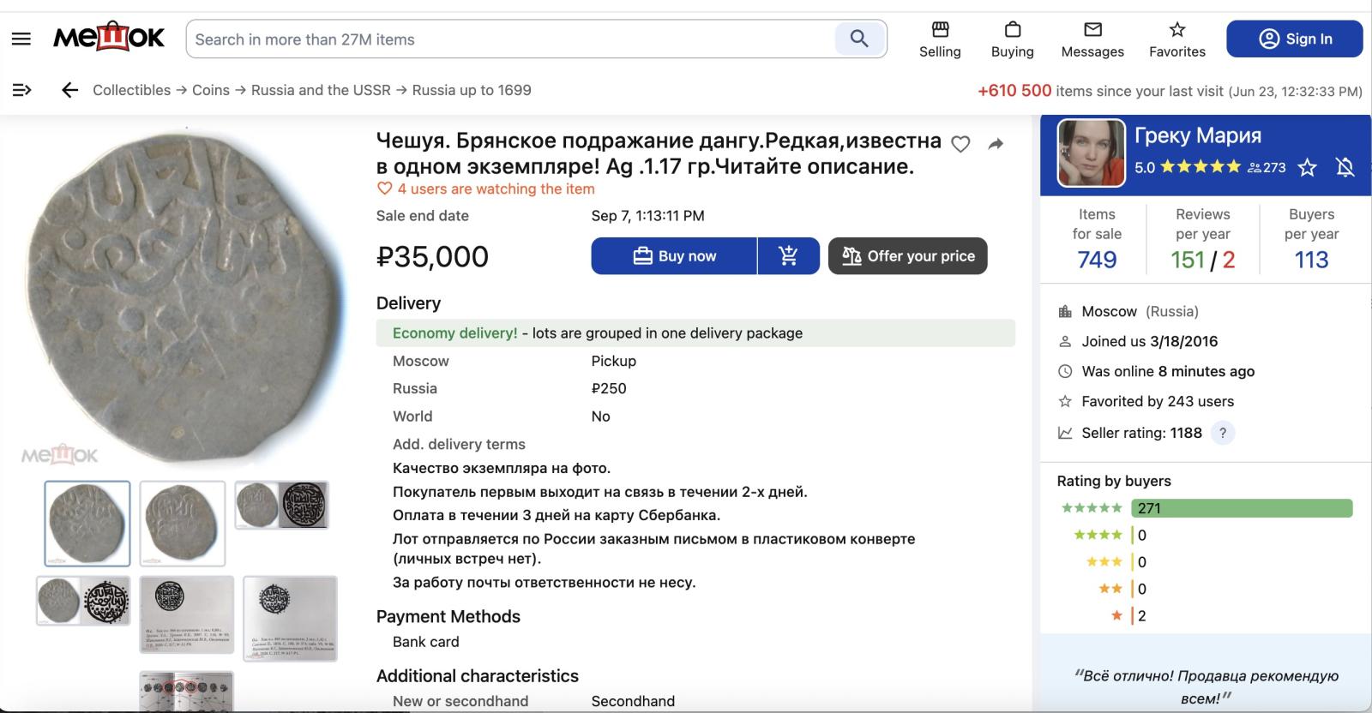
Task: Share the item with arrow icon
Action: 996,144
